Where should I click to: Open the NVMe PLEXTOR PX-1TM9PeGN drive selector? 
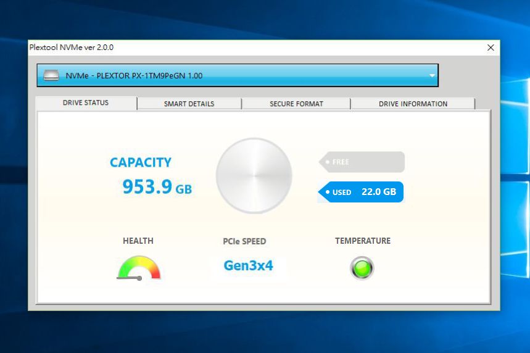pos(238,75)
